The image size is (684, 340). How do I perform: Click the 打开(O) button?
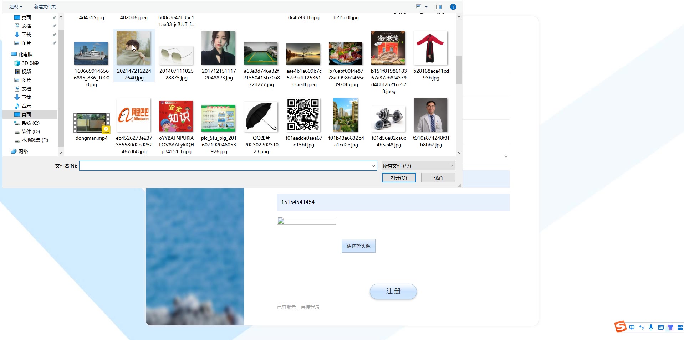[x=398, y=178]
